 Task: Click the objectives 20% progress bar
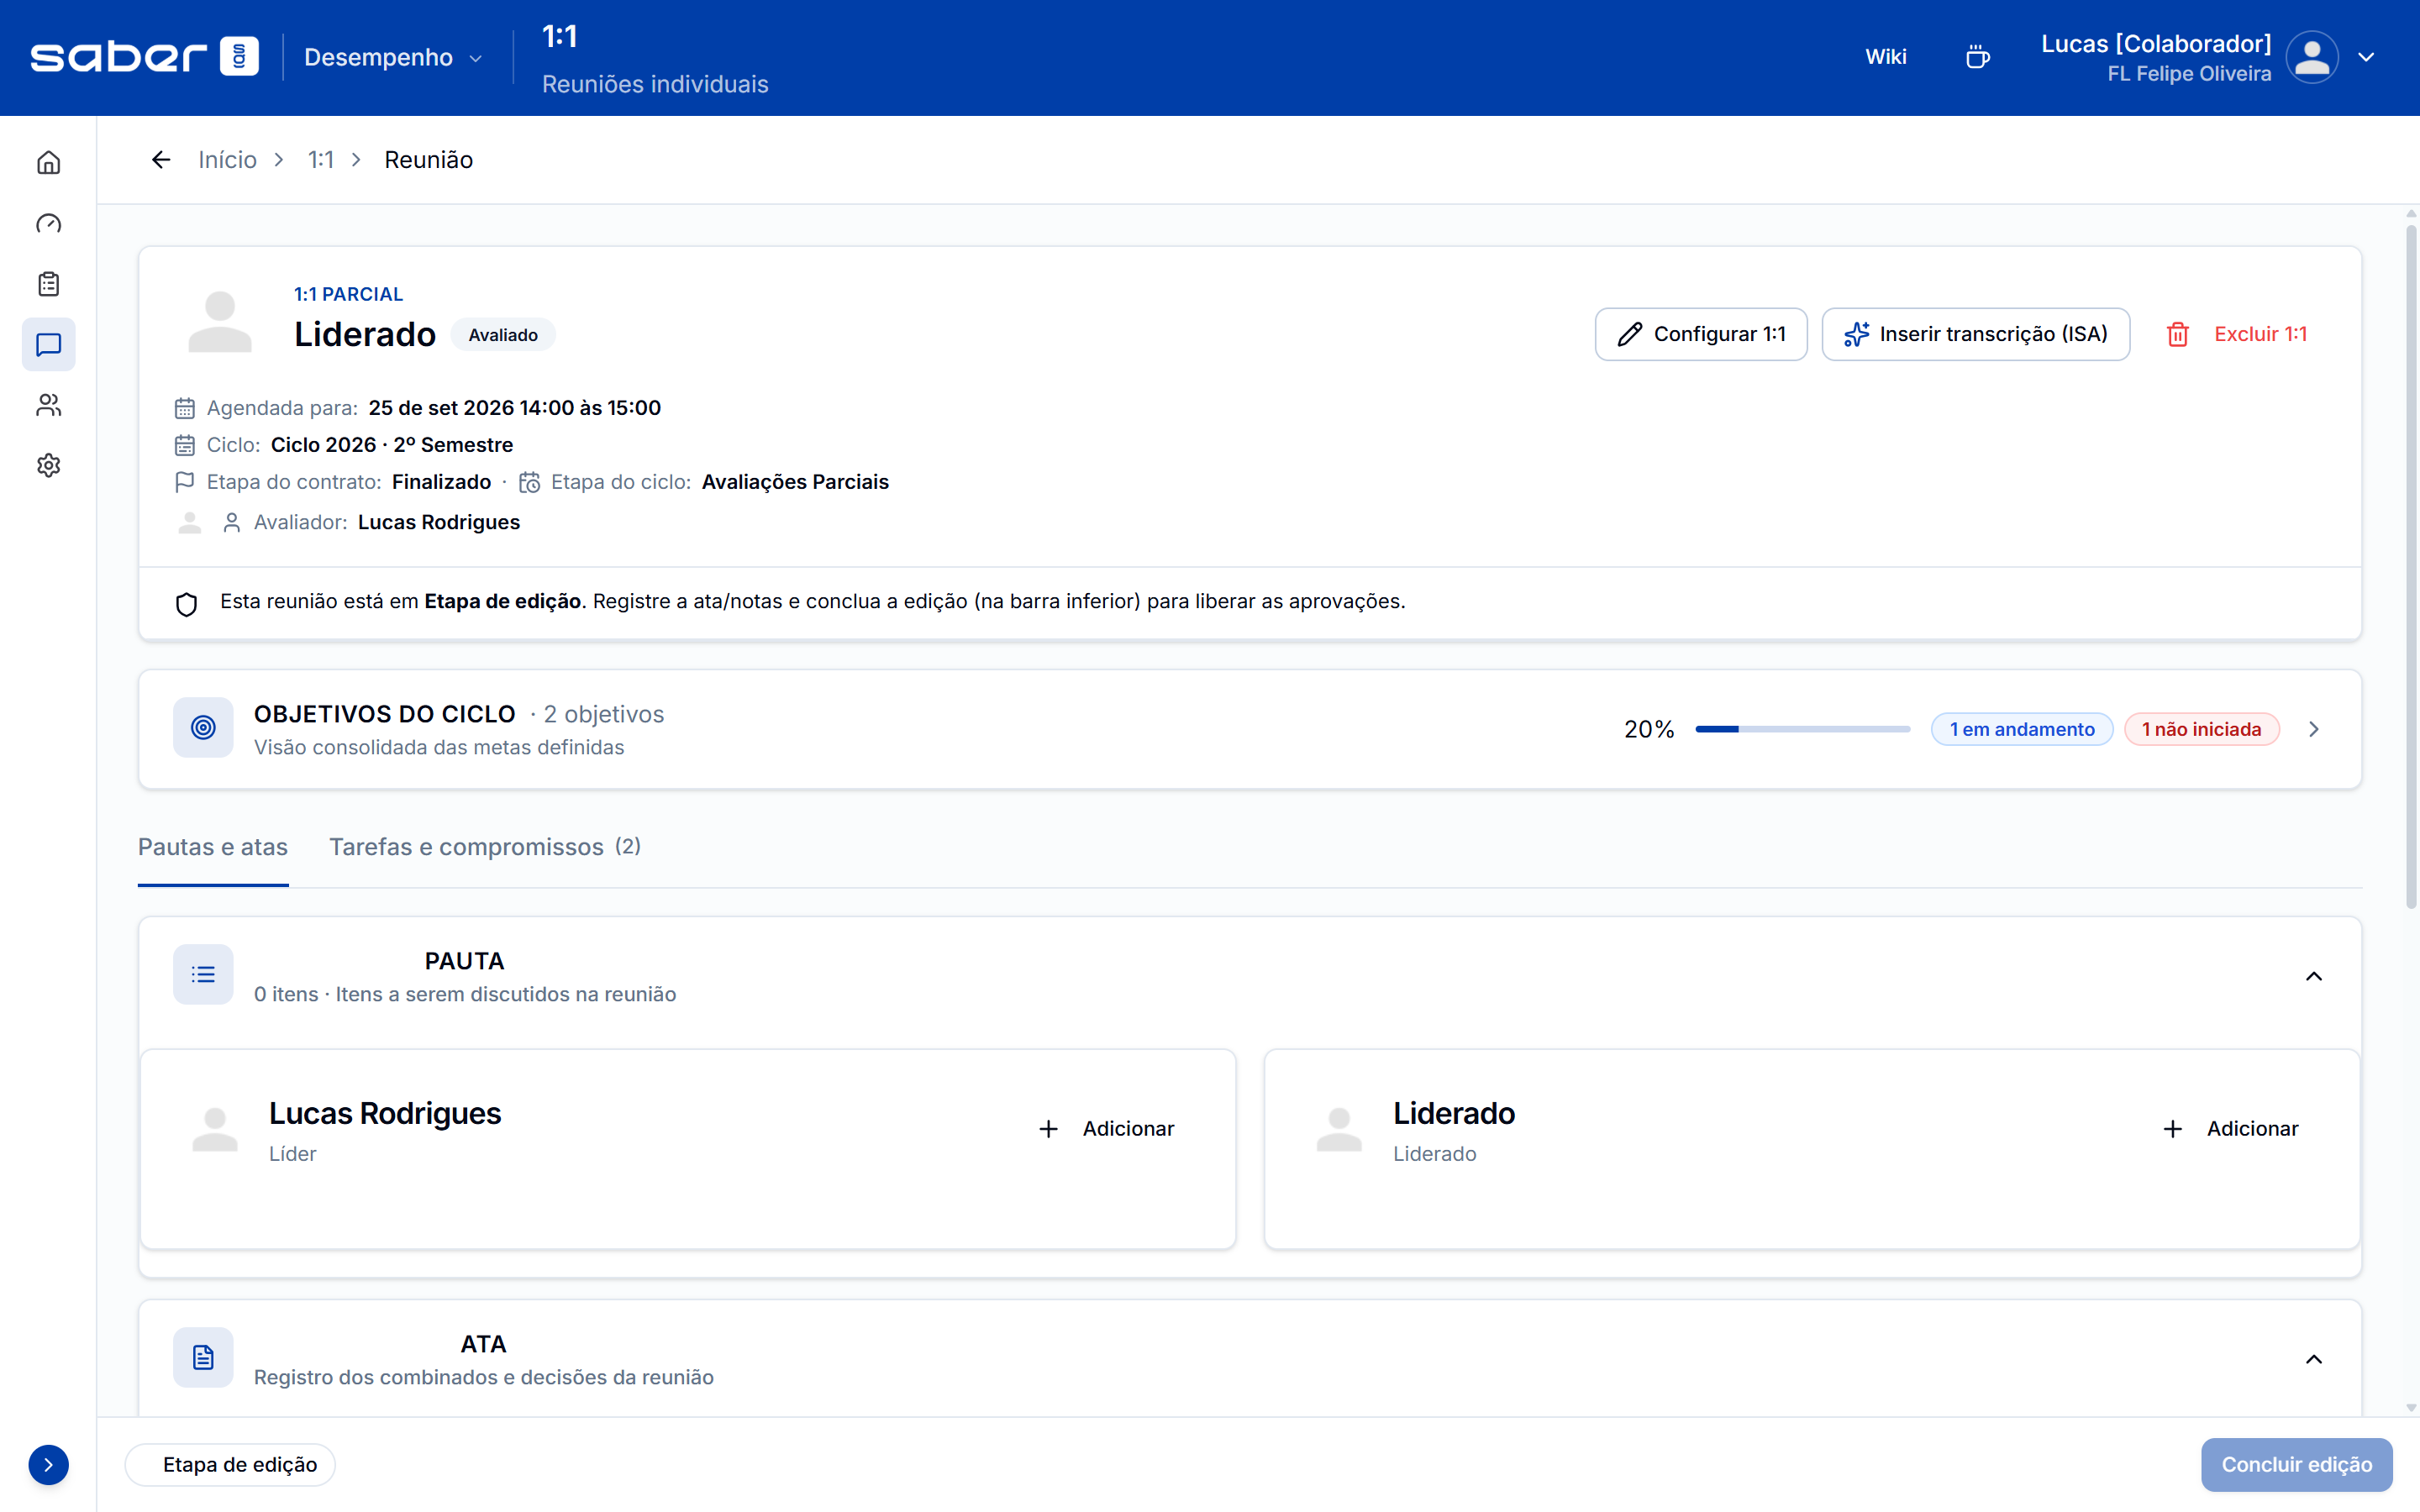[1802, 729]
